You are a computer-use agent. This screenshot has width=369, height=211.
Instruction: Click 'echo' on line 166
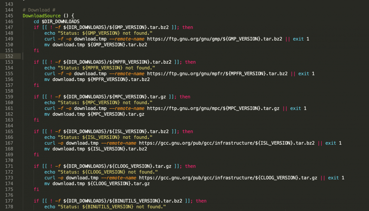[50, 137]
